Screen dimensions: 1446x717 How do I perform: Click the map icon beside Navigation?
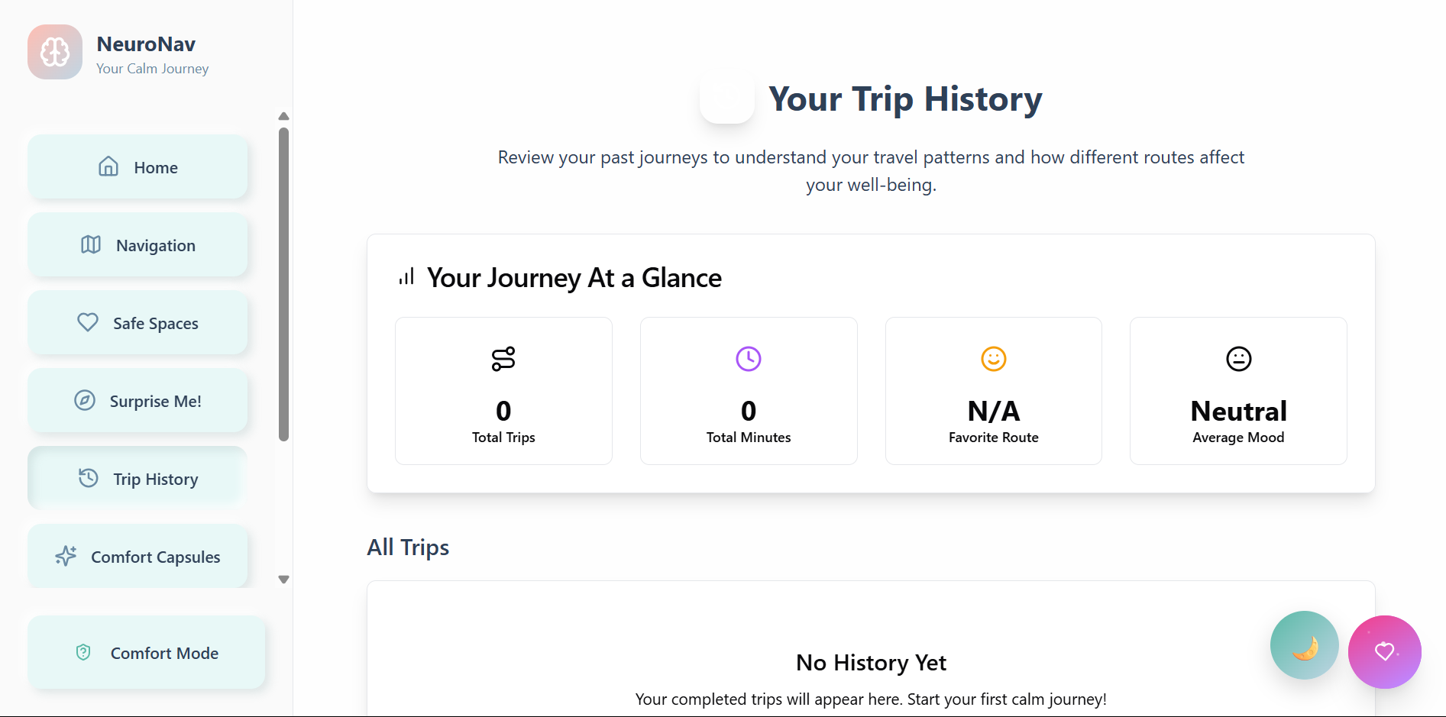[91, 244]
